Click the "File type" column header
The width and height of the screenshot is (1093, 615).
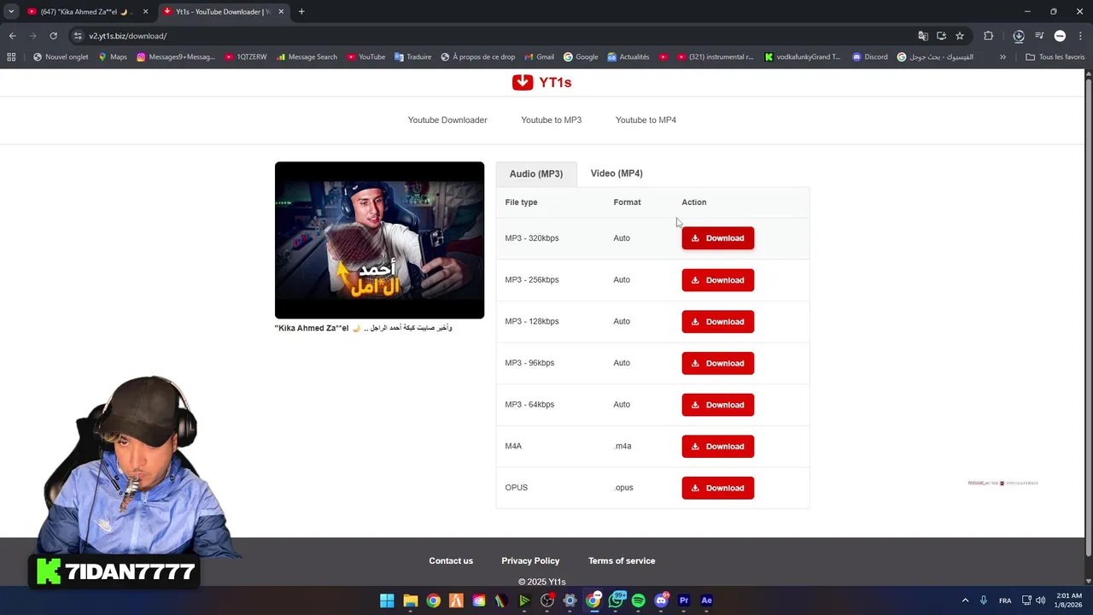521,202
